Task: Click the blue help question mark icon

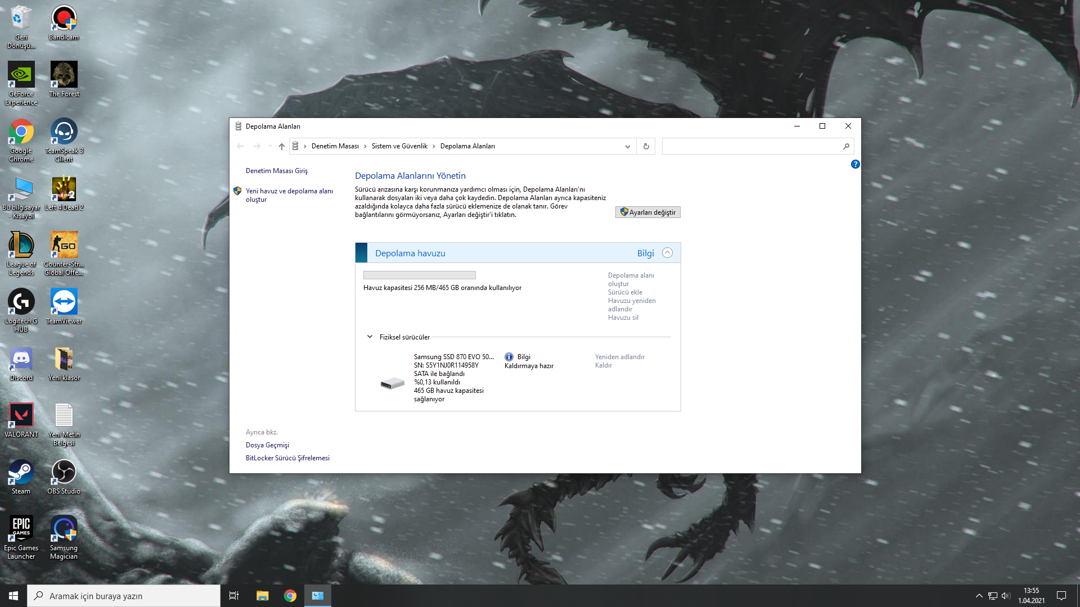Action: click(855, 164)
